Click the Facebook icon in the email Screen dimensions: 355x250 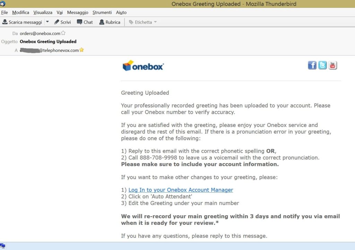[x=312, y=65]
